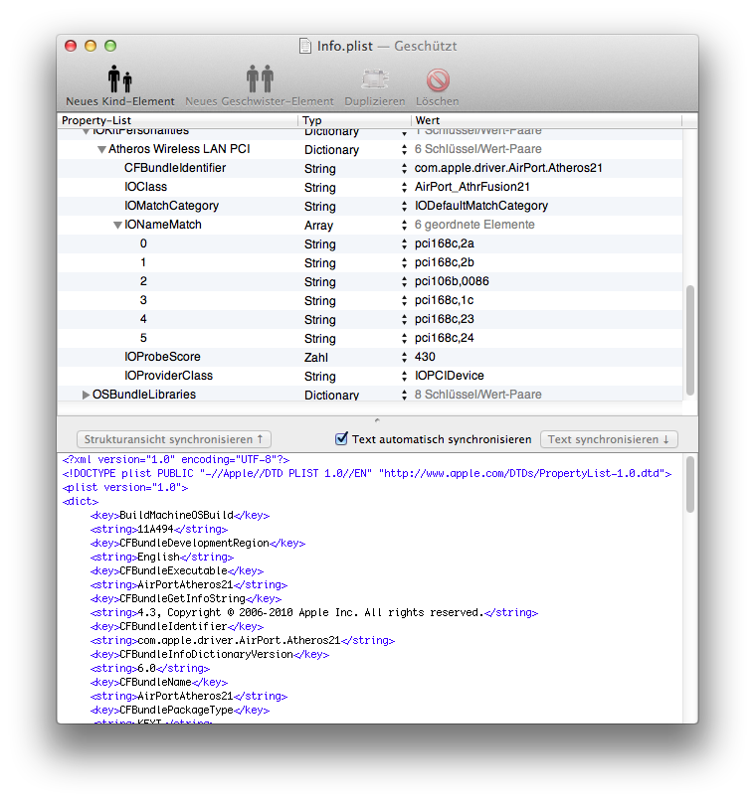Click the 11A494 string line in XML

pos(159,529)
